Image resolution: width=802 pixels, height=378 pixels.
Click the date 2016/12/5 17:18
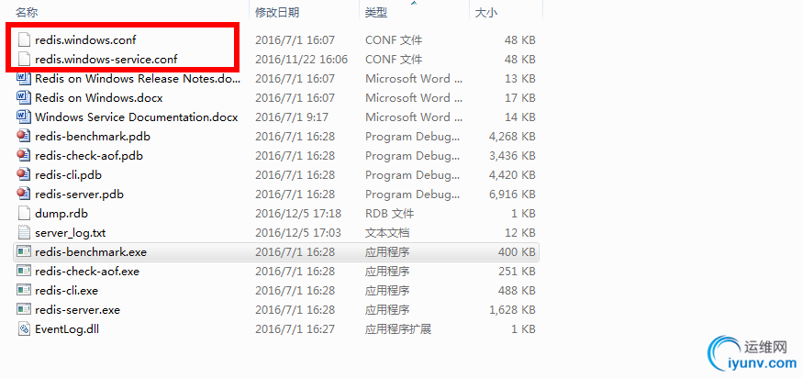point(297,213)
